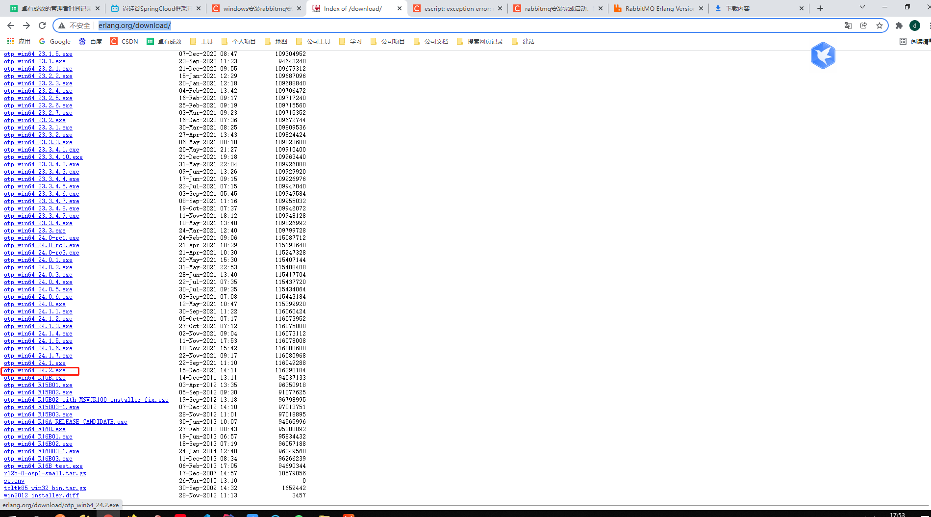Viewport: 931px width, 517px height.
Task: Open the 建站 bookmark folder
Action: [x=523, y=42]
